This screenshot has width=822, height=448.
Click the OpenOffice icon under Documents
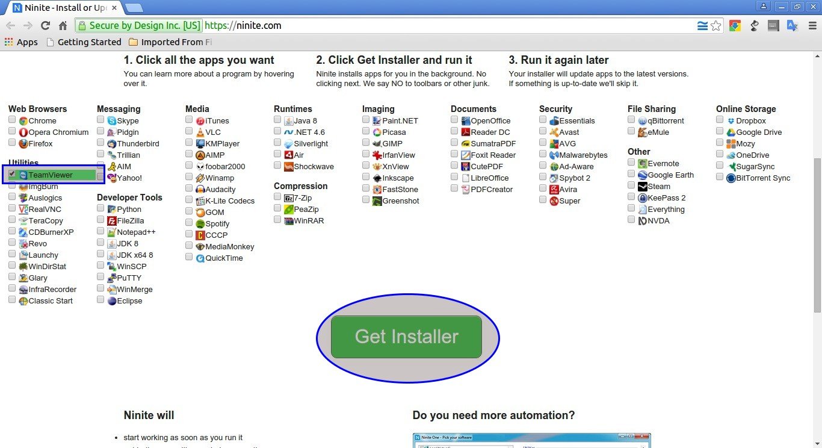coord(466,121)
